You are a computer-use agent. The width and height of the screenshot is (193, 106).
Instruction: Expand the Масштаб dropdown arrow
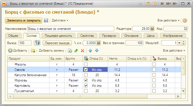coord(179,43)
